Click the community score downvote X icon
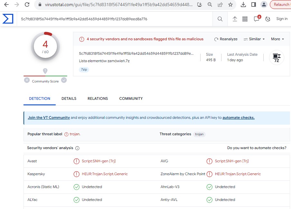291x209 pixels. (x=27, y=80)
